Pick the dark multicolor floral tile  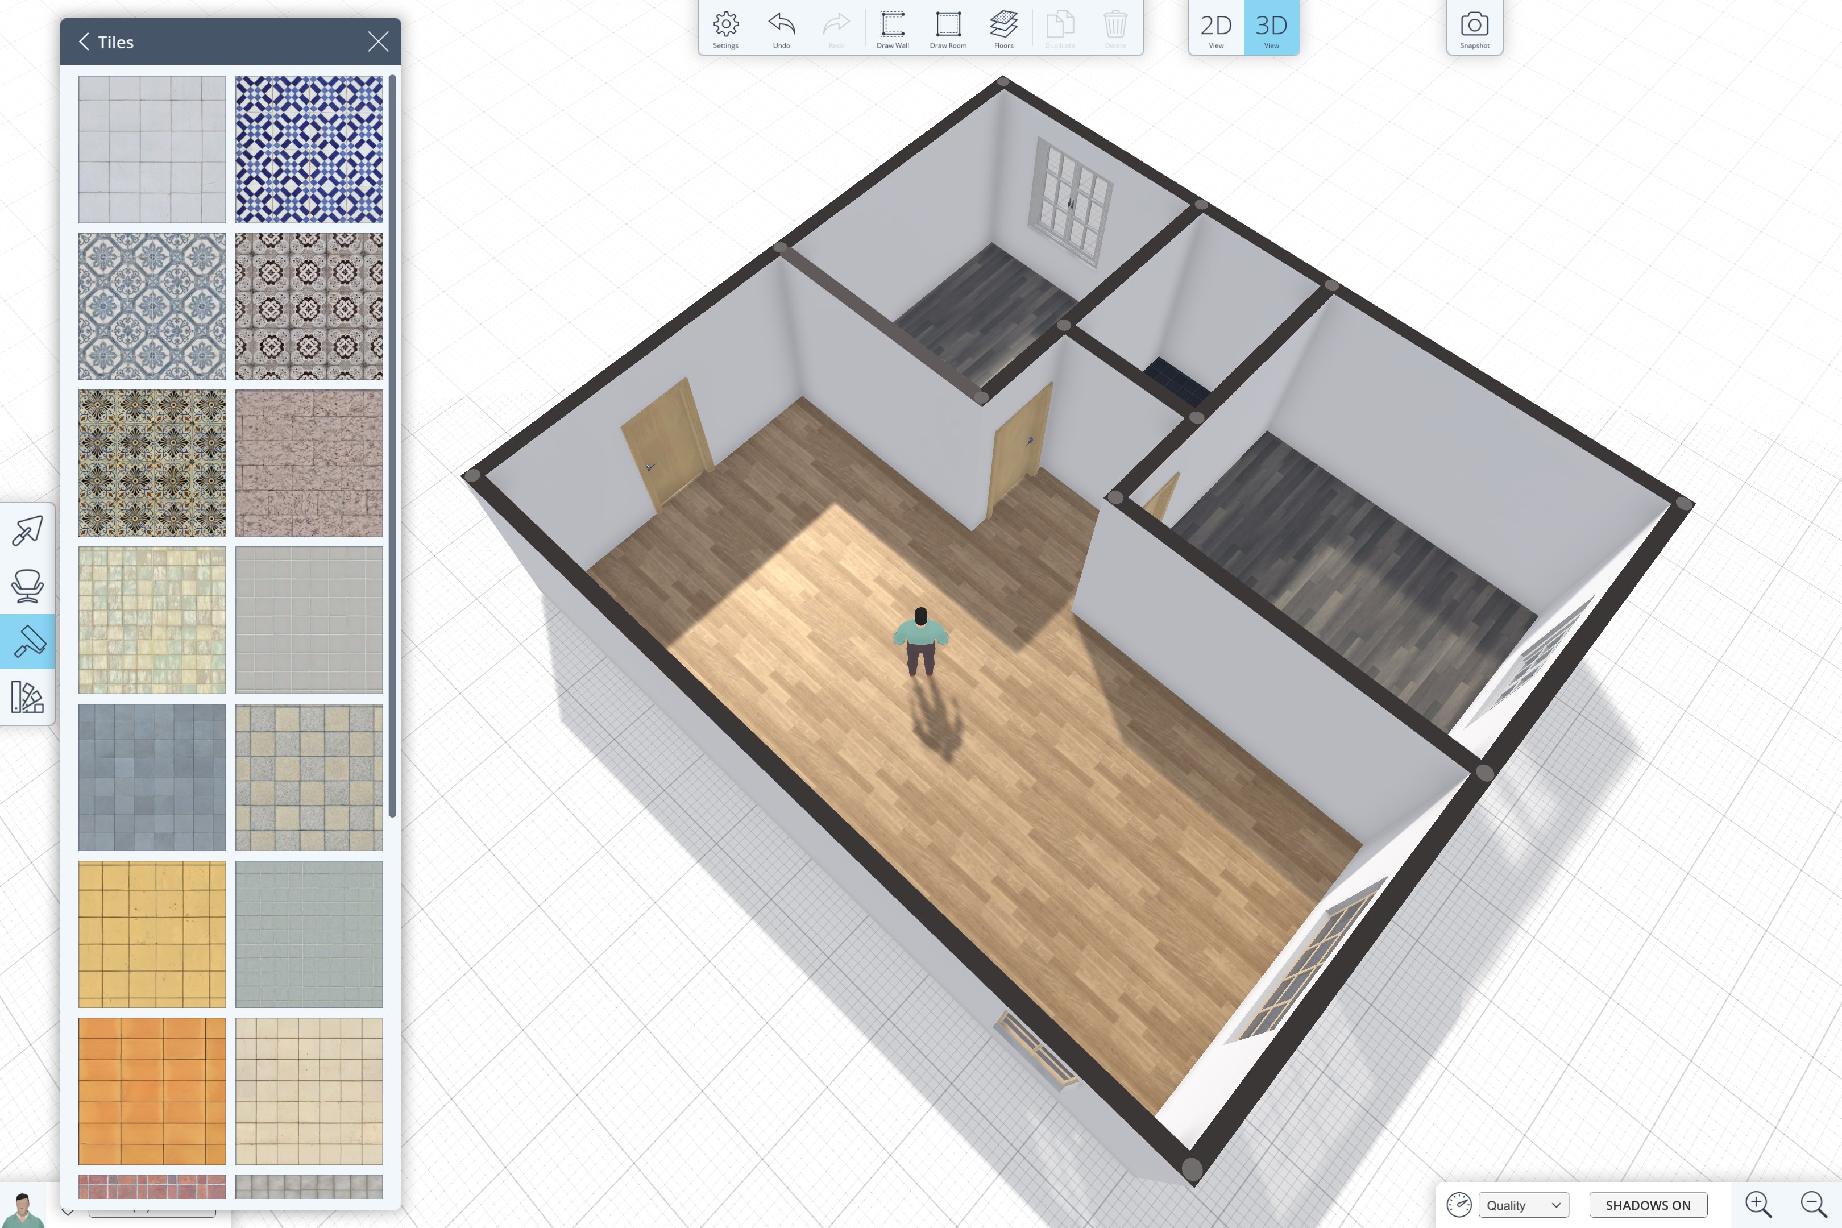152,464
